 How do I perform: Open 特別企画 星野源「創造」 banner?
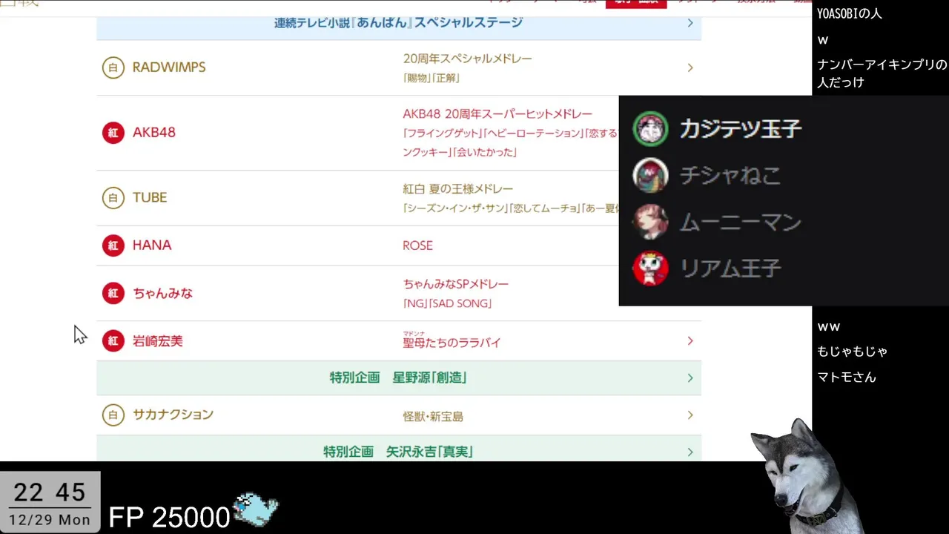tap(399, 378)
